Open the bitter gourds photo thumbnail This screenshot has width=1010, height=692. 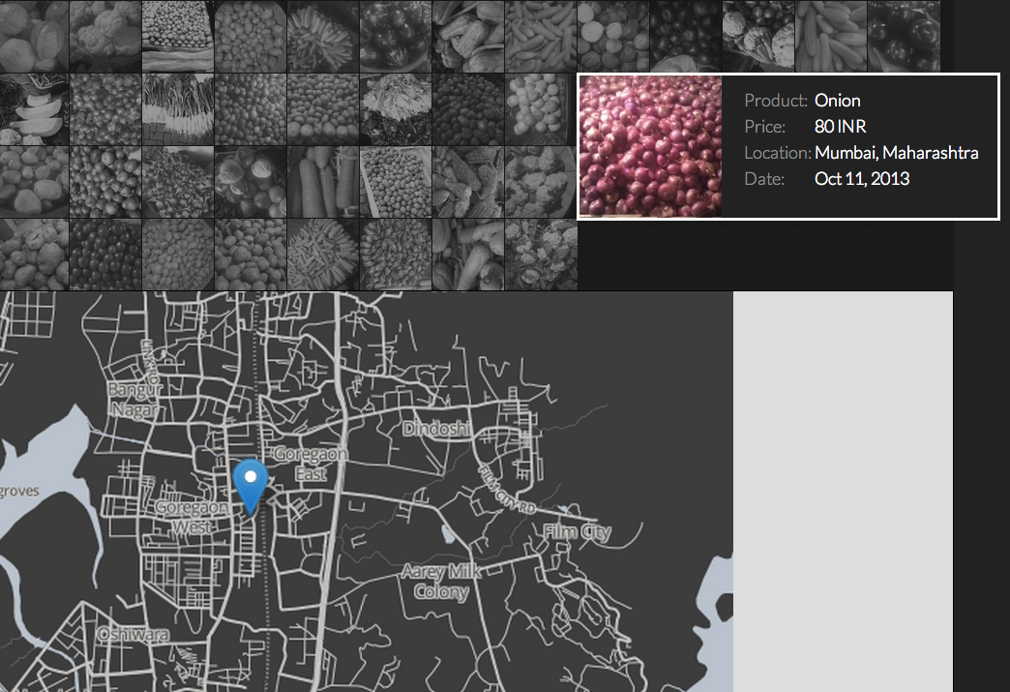pos(468,182)
